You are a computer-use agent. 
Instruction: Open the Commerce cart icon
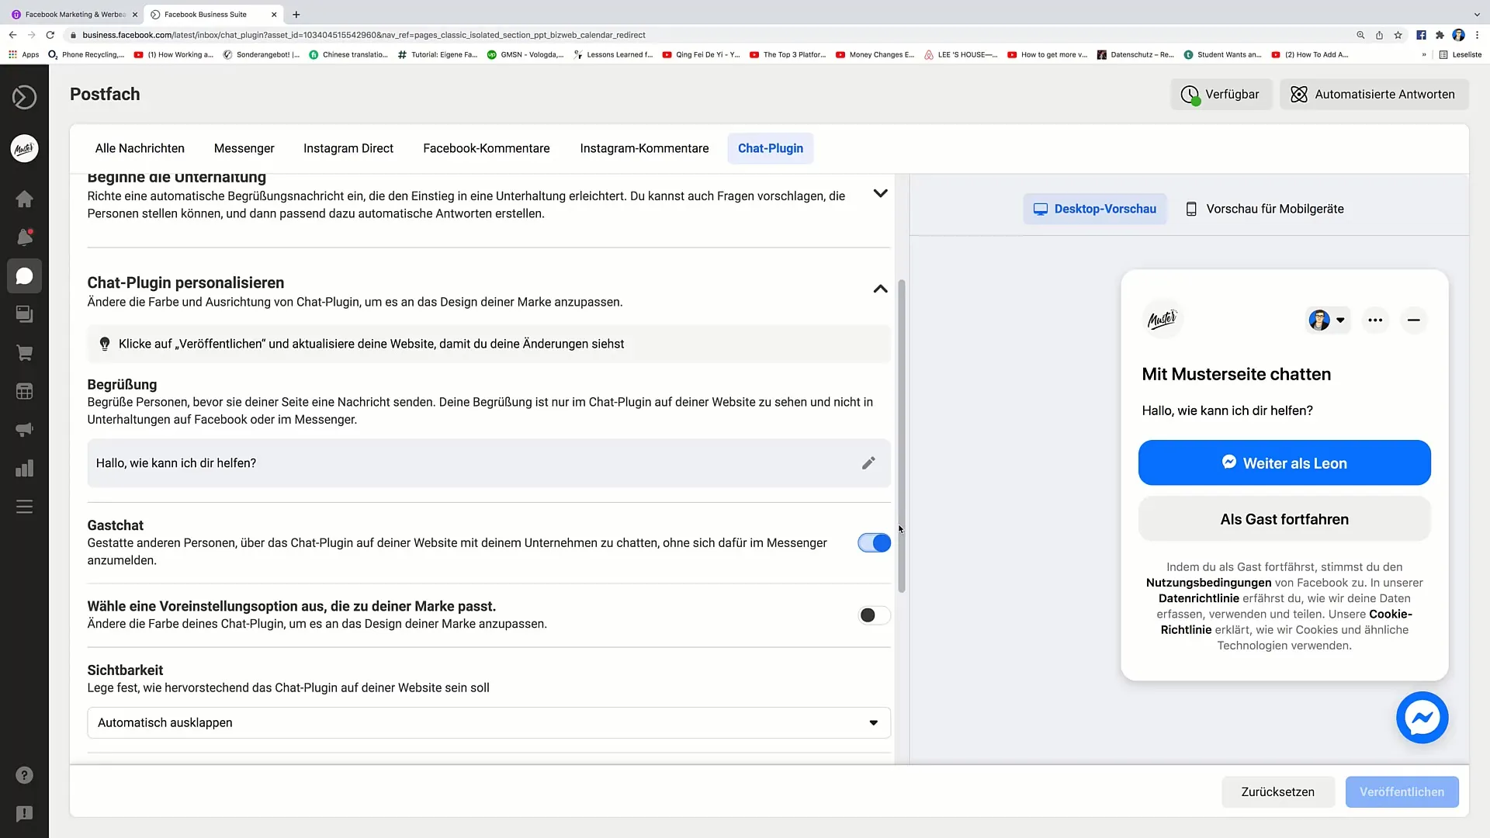(x=24, y=353)
